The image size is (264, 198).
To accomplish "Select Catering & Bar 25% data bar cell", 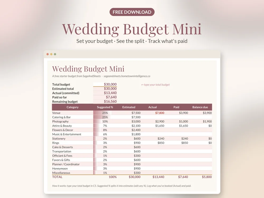I will 105,117.
